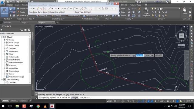Click the Print icon in quick access toolbar
Image resolution: width=194 pixels, height=109 pixels.
(x=18, y=2)
